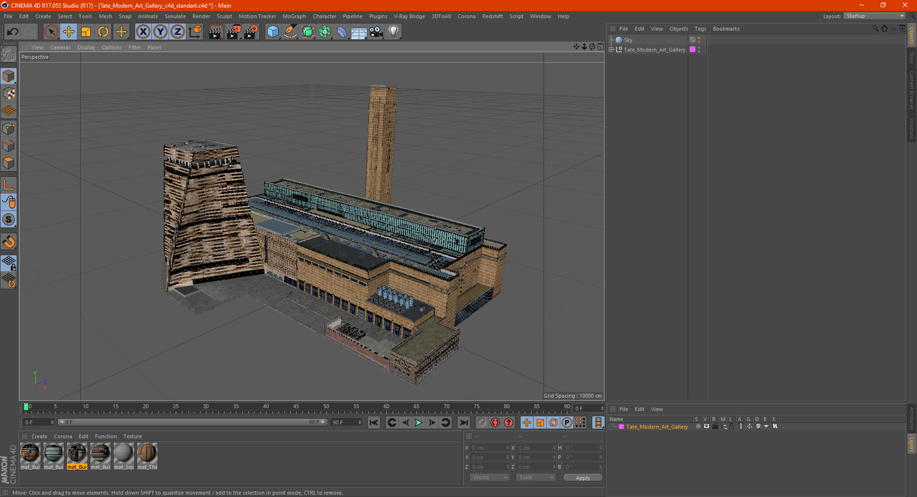917x497 pixels.
Task: Toggle Z axis lock
Action: pos(178,32)
